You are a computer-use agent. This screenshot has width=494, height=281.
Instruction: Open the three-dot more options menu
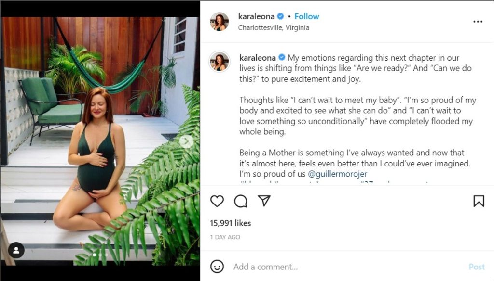point(478,22)
